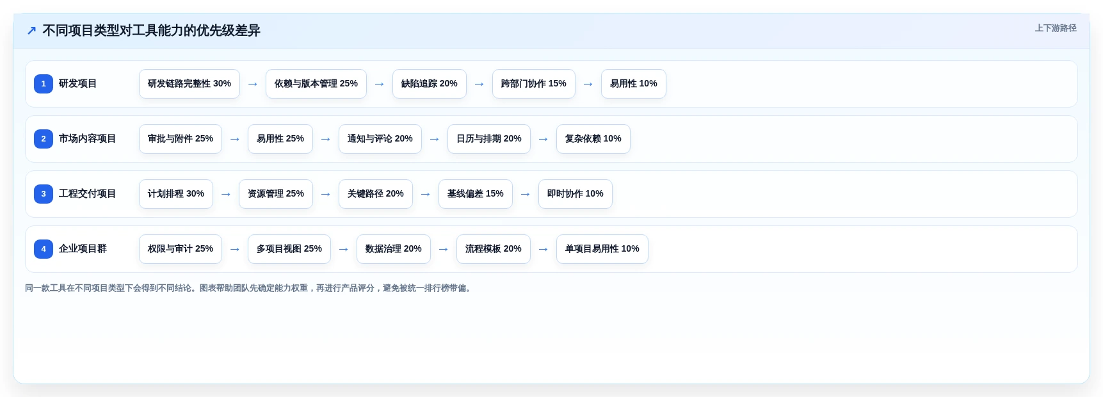Click the 易用性 25% chip in 市场内容项目
This screenshot has height=397, width=1103.
pos(280,139)
